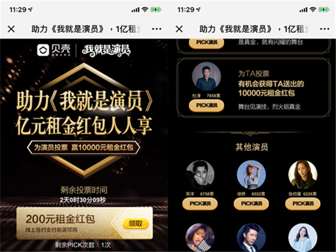
Task: Tap the 贝壳 house logo icon
Action: coord(43,50)
